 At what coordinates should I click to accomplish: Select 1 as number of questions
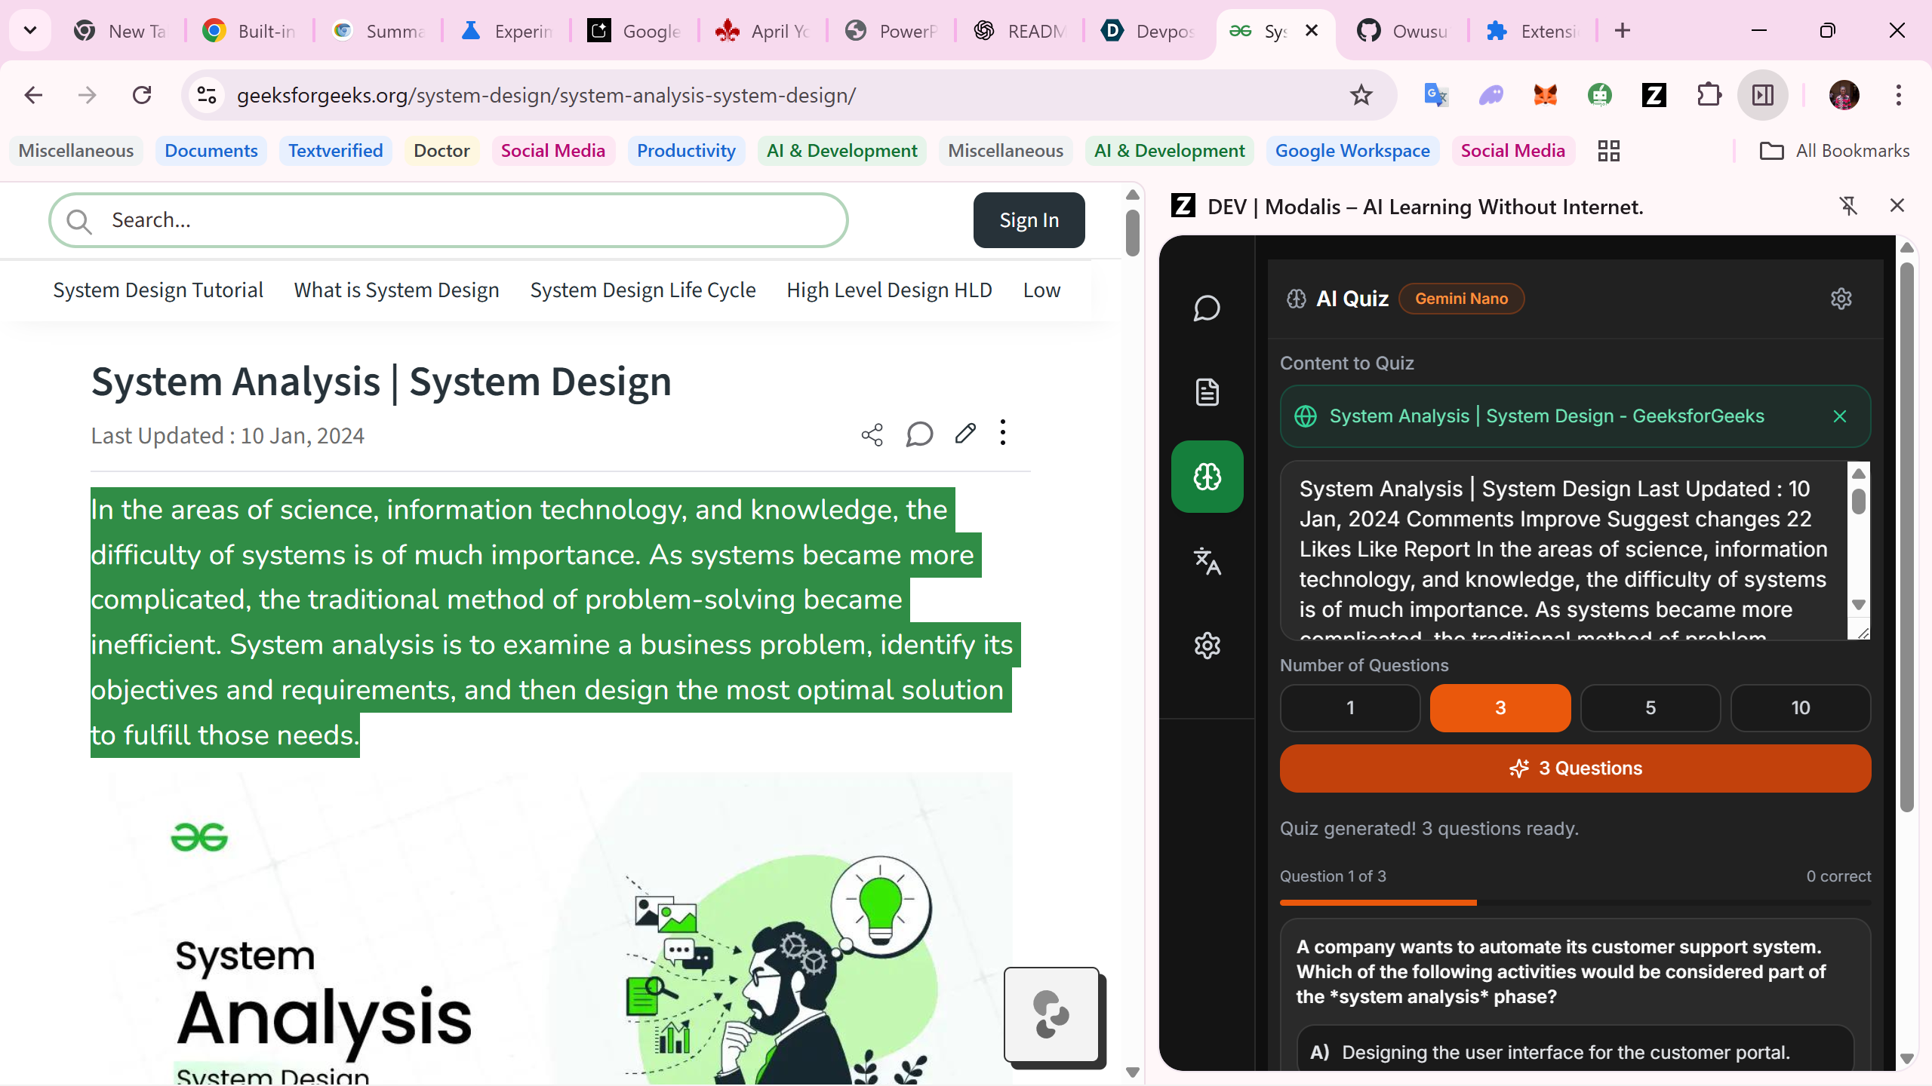tap(1349, 707)
